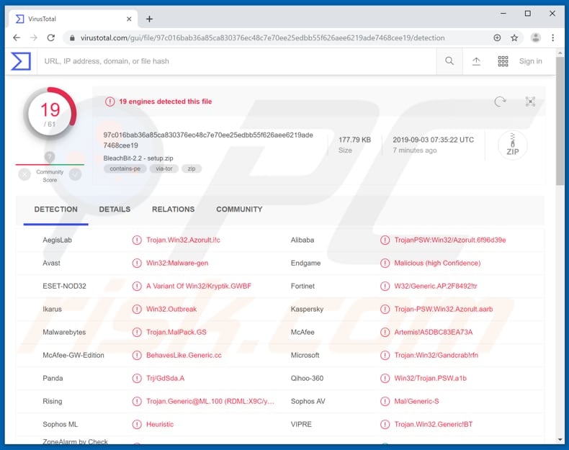Viewport: 569px width, 450px height.
Task: Click the reanalyze file refresh icon
Action: pyautogui.click(x=500, y=102)
